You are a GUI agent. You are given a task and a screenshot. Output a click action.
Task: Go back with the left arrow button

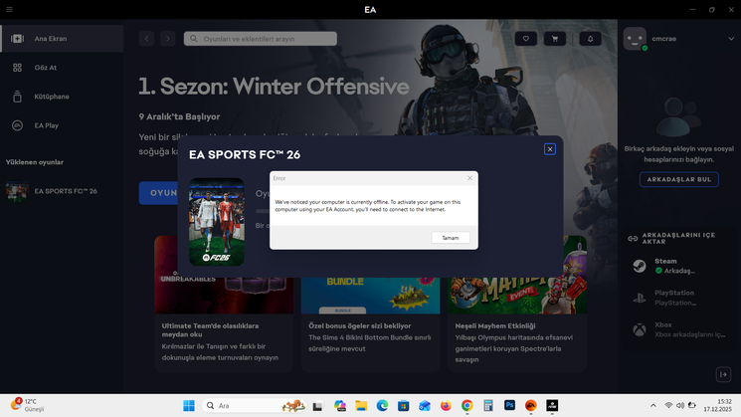(x=147, y=39)
